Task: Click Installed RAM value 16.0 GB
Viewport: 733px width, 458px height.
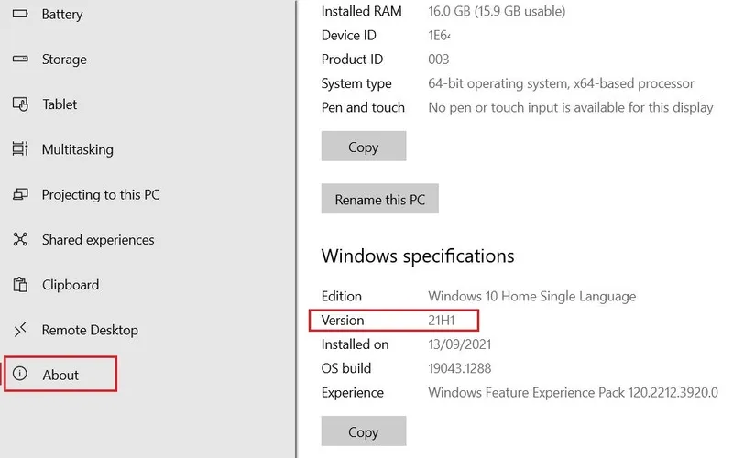Action: click(x=497, y=11)
